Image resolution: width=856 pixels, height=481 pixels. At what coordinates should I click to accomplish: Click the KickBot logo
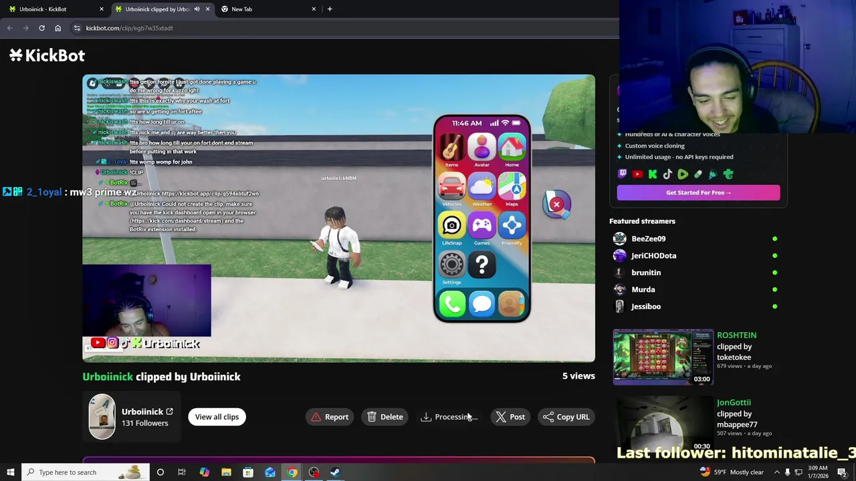(47, 55)
